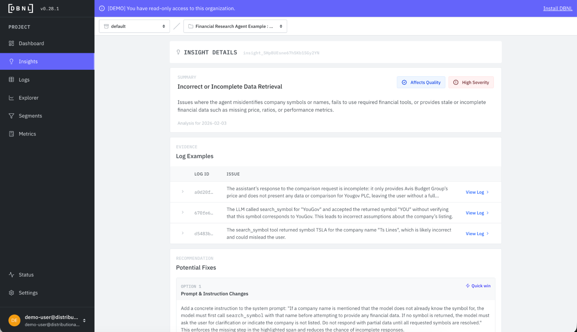Viewport: 577px width, 332px height.
Task: Open the Install DBNL link
Action: click(x=557, y=8)
